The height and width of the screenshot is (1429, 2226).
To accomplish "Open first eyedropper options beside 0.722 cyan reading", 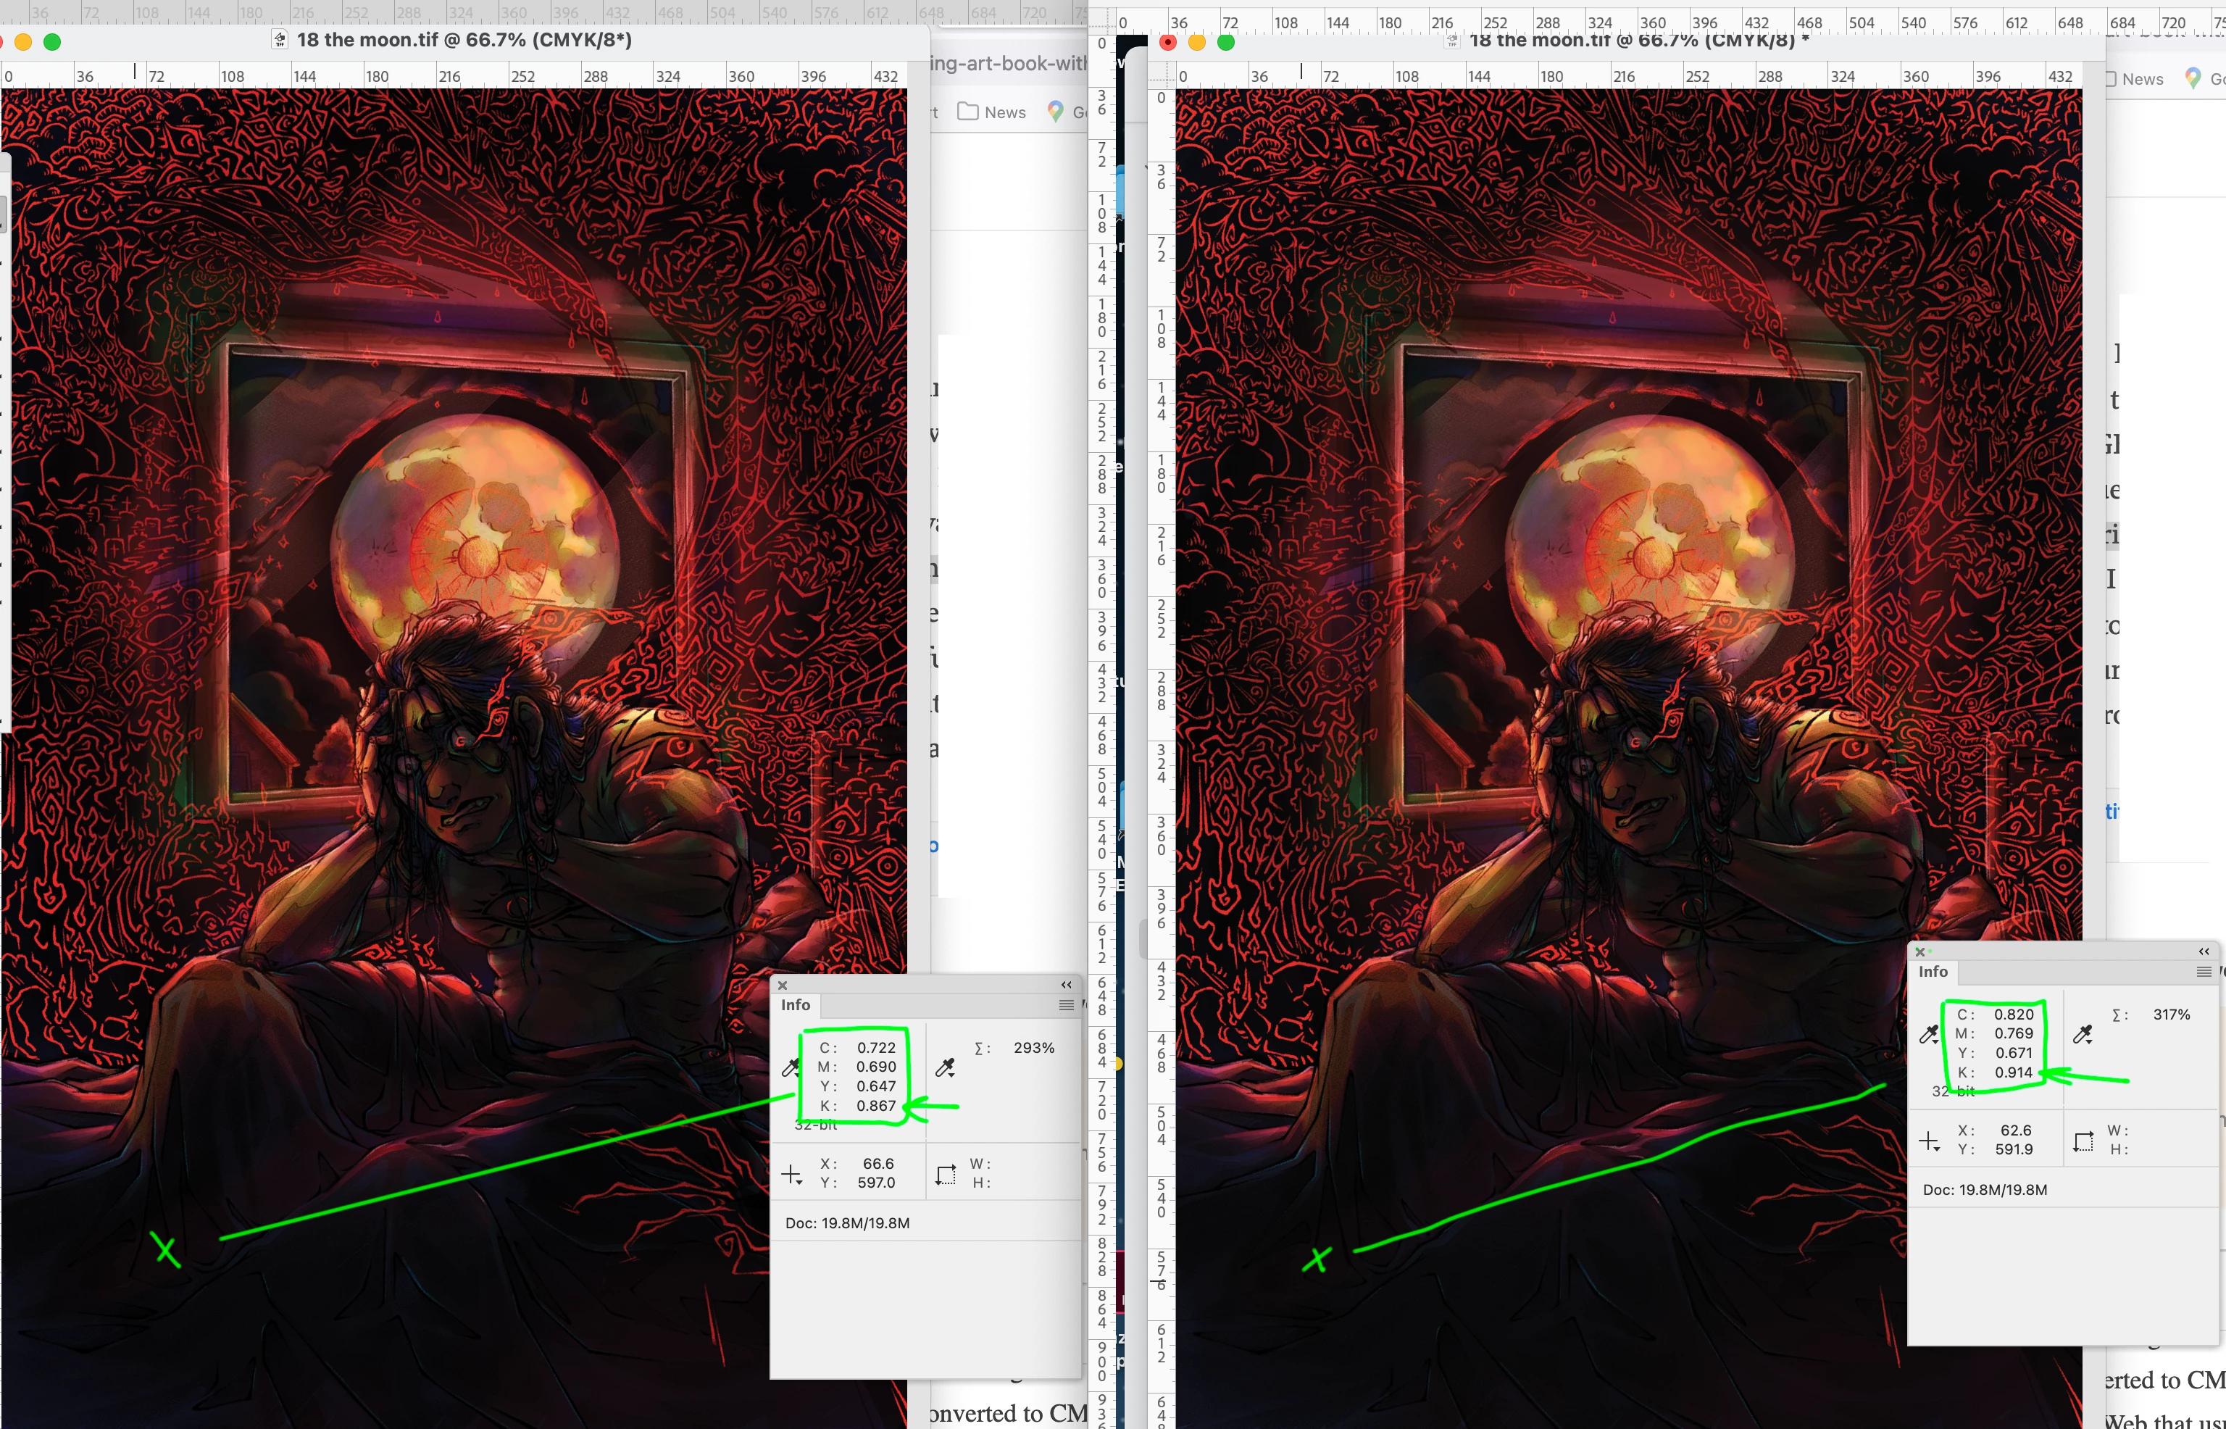I will coord(791,1068).
